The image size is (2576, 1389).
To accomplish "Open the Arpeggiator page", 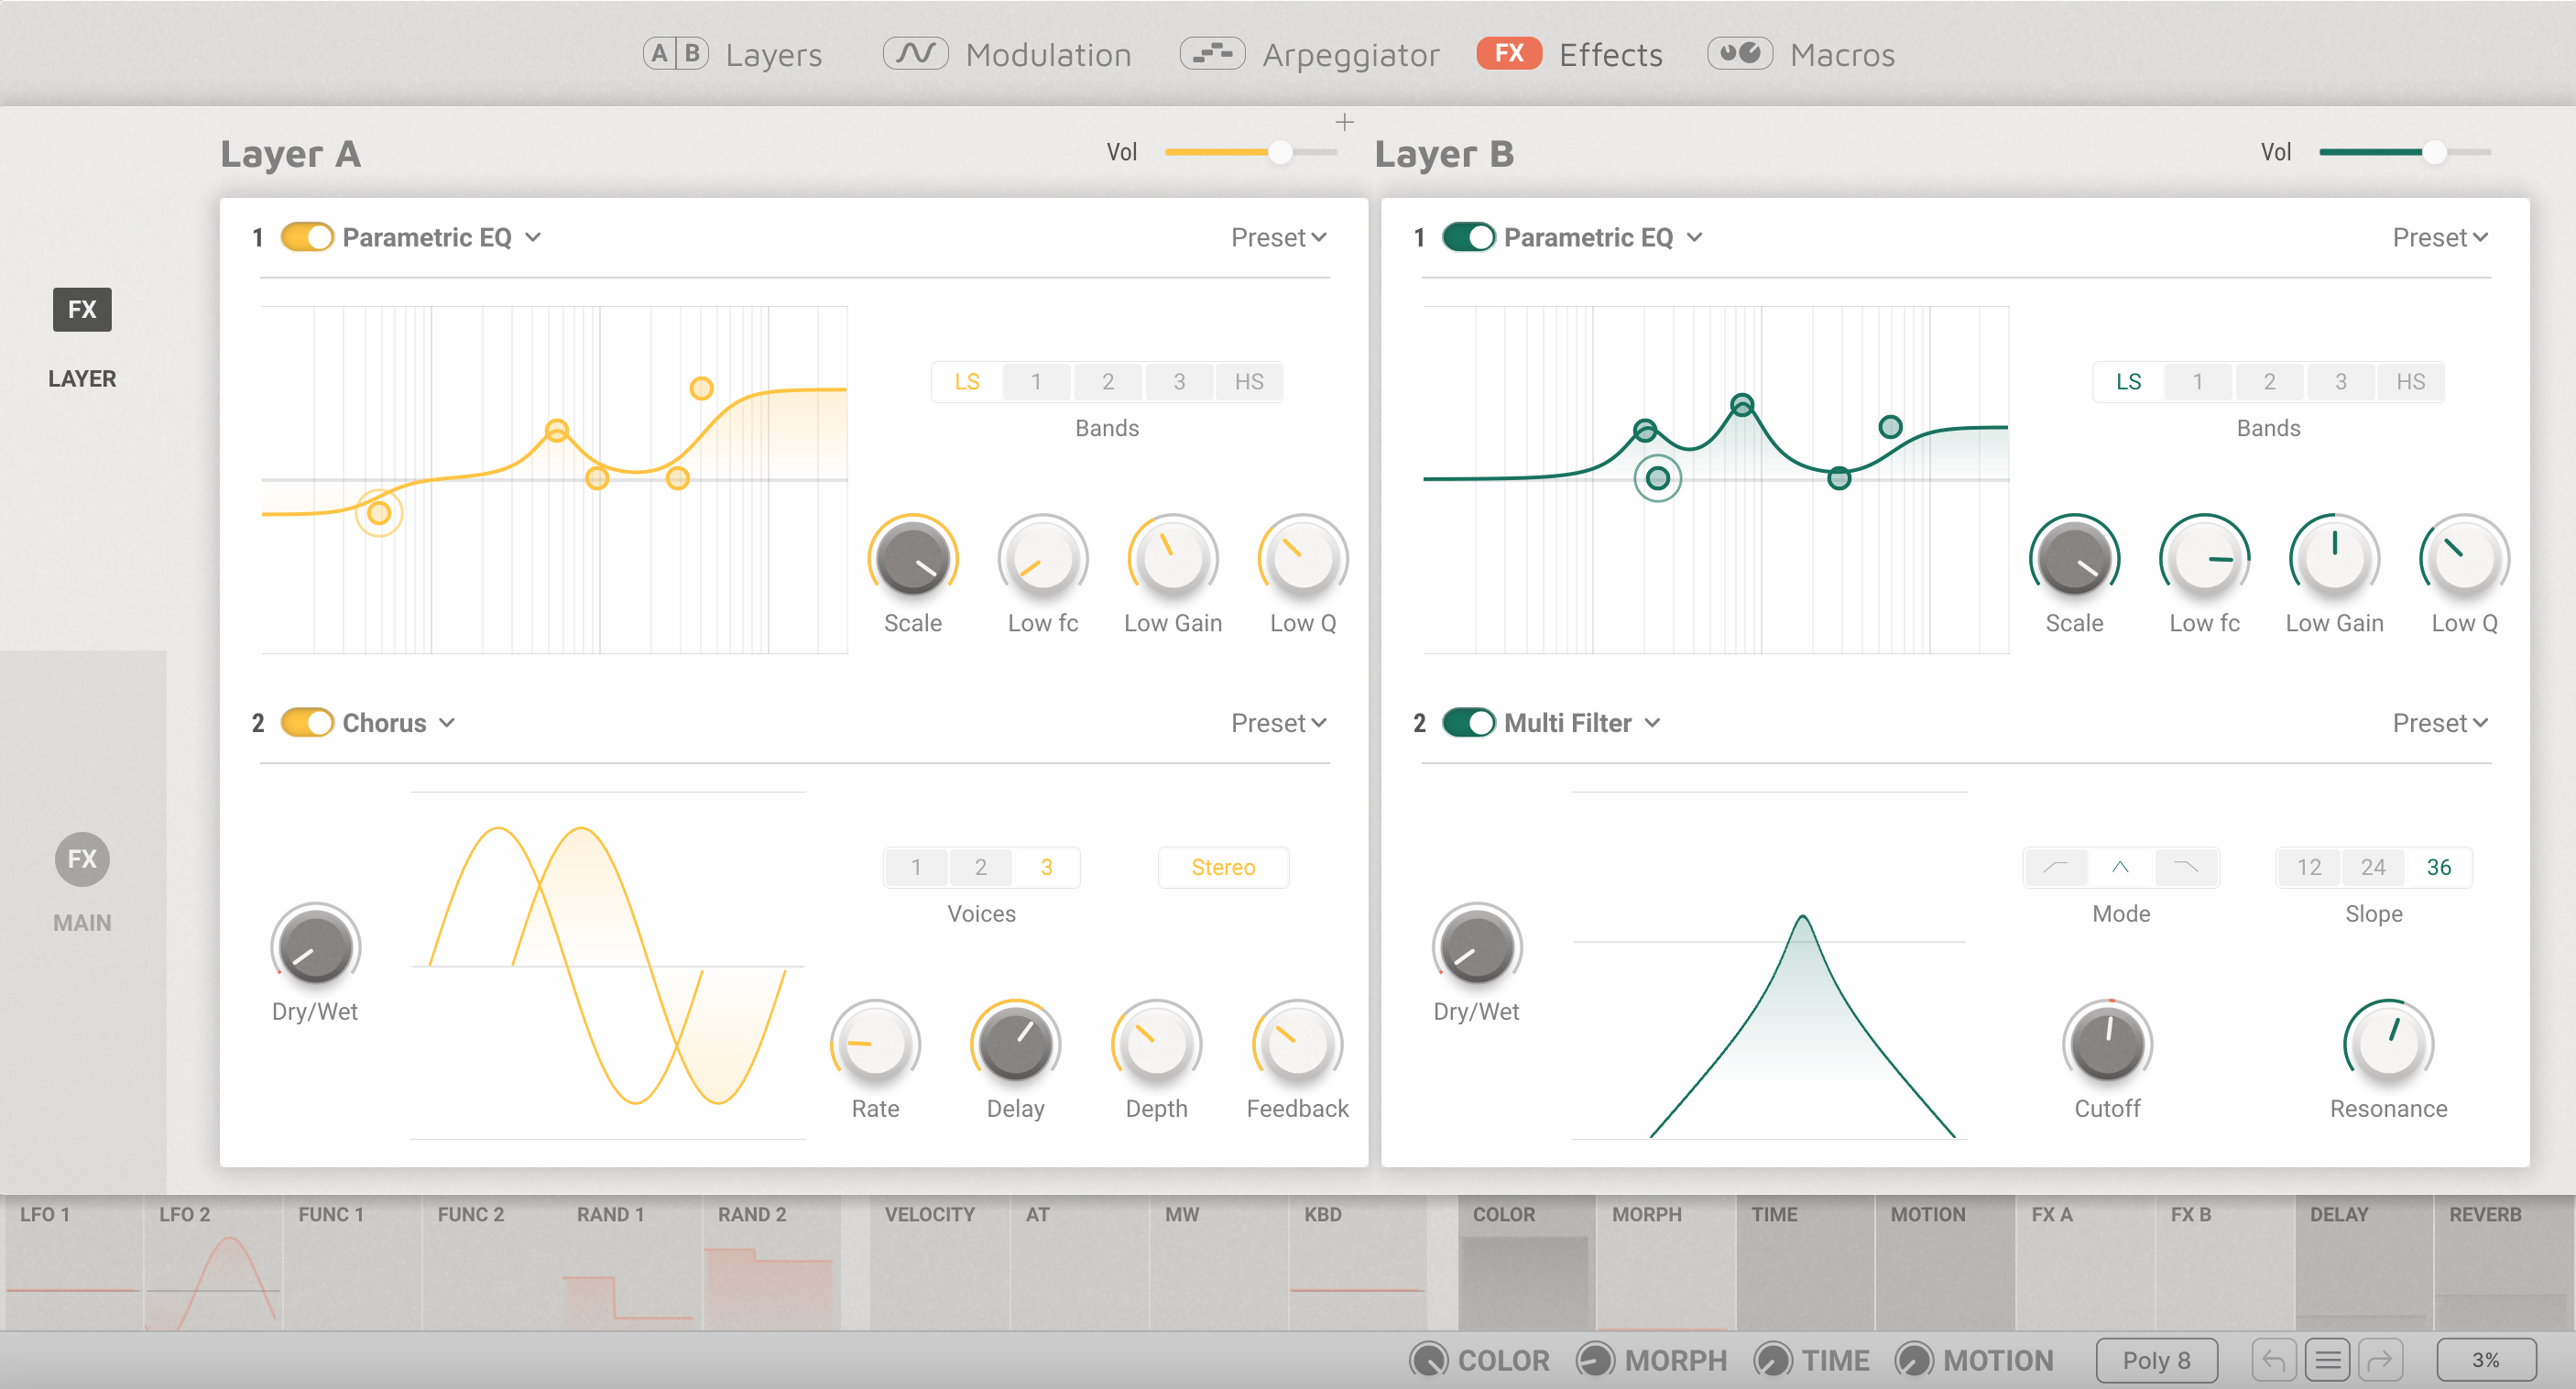I will pos(1350,55).
